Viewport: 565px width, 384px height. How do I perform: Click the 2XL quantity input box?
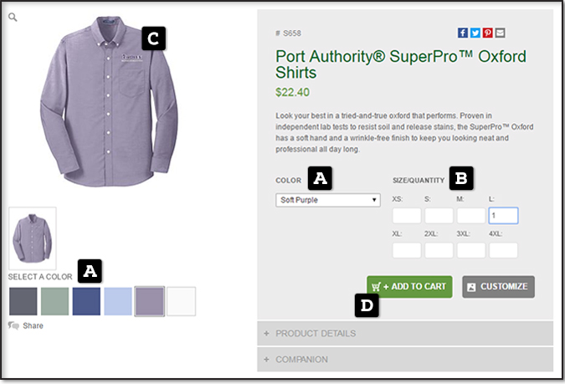439,249
